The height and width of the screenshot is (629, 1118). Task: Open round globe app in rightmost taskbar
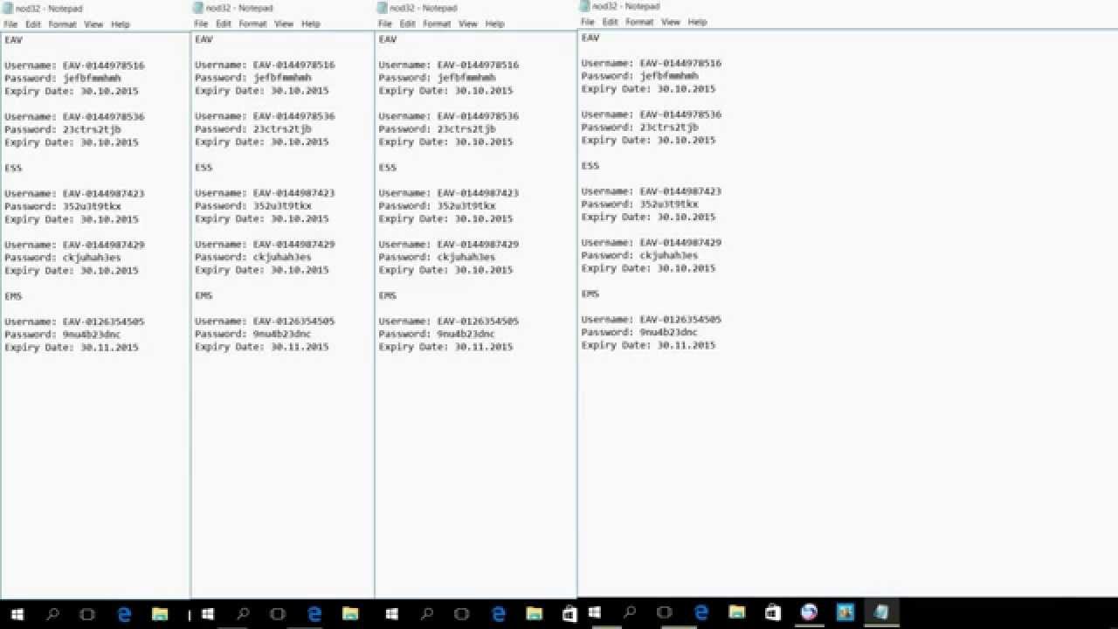[810, 612]
